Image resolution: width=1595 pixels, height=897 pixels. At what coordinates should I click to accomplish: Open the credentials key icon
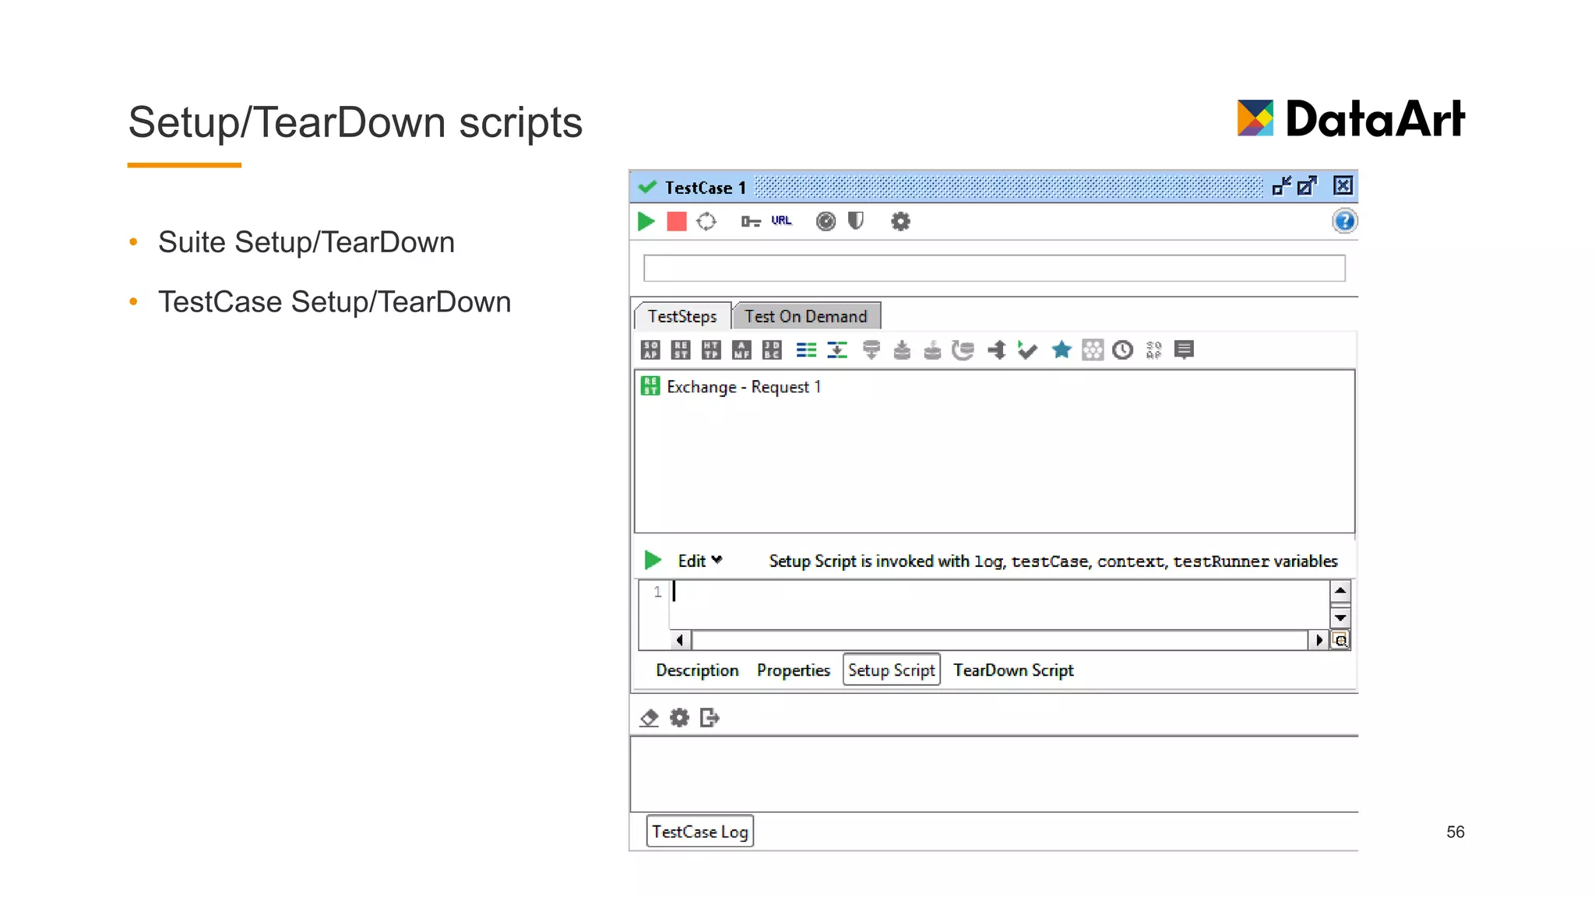pyautogui.click(x=751, y=222)
